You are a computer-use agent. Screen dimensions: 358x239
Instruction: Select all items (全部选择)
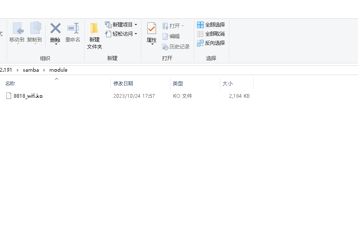click(x=211, y=24)
